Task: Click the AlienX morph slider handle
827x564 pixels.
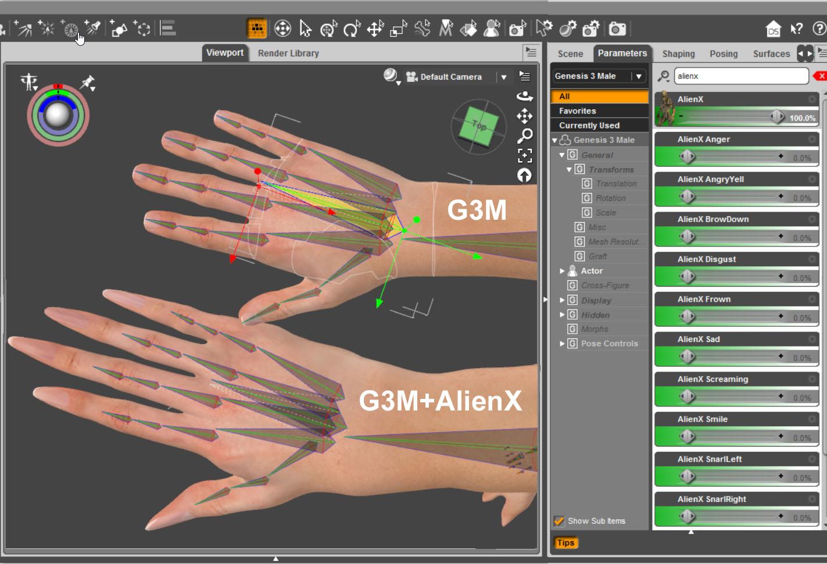Action: click(x=777, y=117)
